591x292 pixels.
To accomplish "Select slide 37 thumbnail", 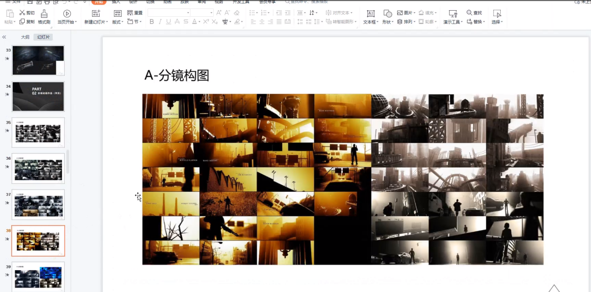I will (x=38, y=205).
